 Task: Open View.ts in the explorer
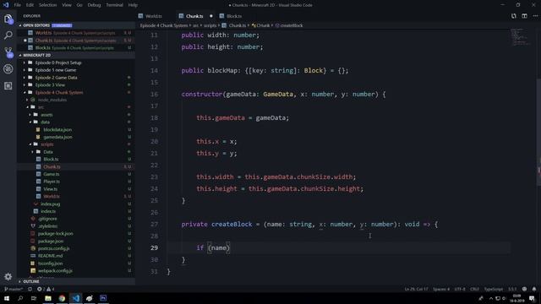click(x=51, y=189)
